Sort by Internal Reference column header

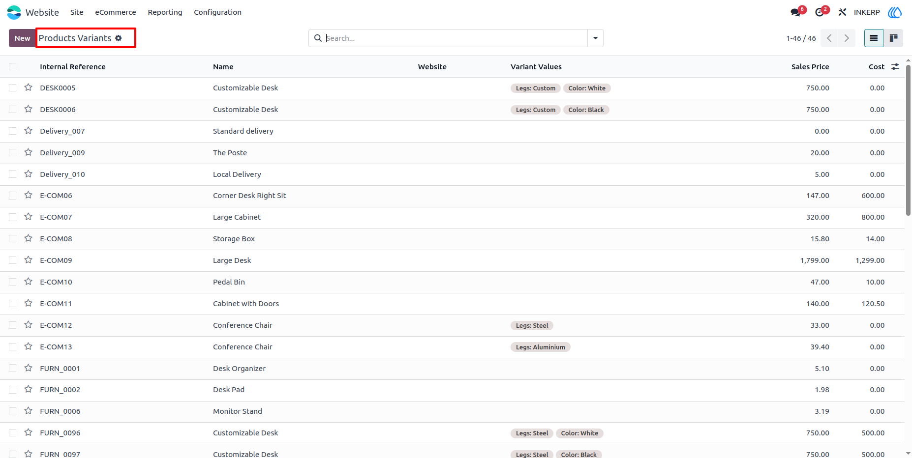tap(73, 67)
